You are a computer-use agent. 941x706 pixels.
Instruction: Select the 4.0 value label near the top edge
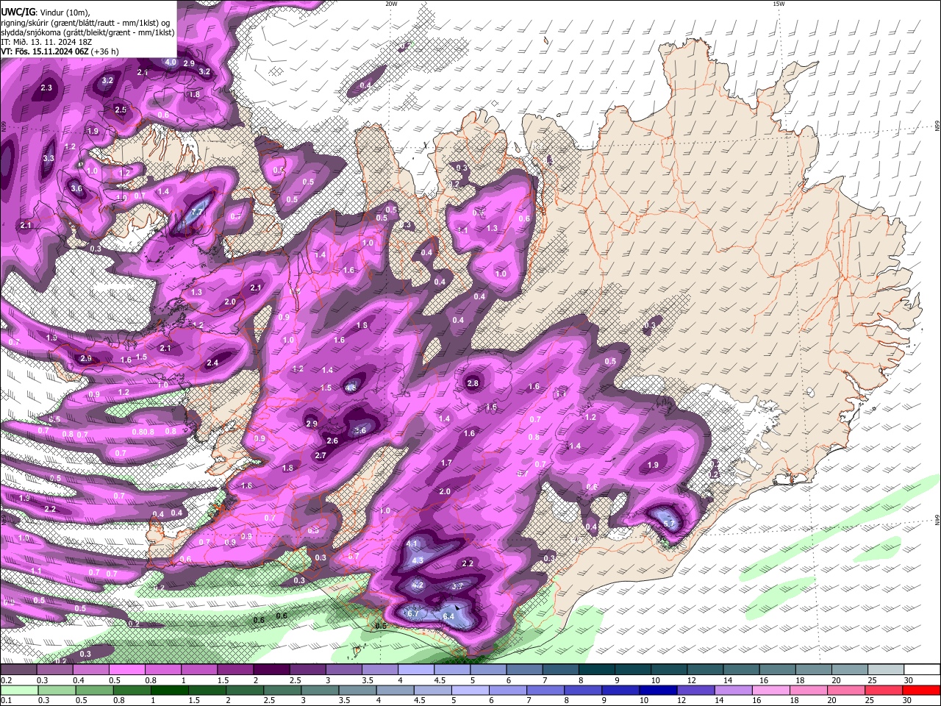click(x=171, y=63)
